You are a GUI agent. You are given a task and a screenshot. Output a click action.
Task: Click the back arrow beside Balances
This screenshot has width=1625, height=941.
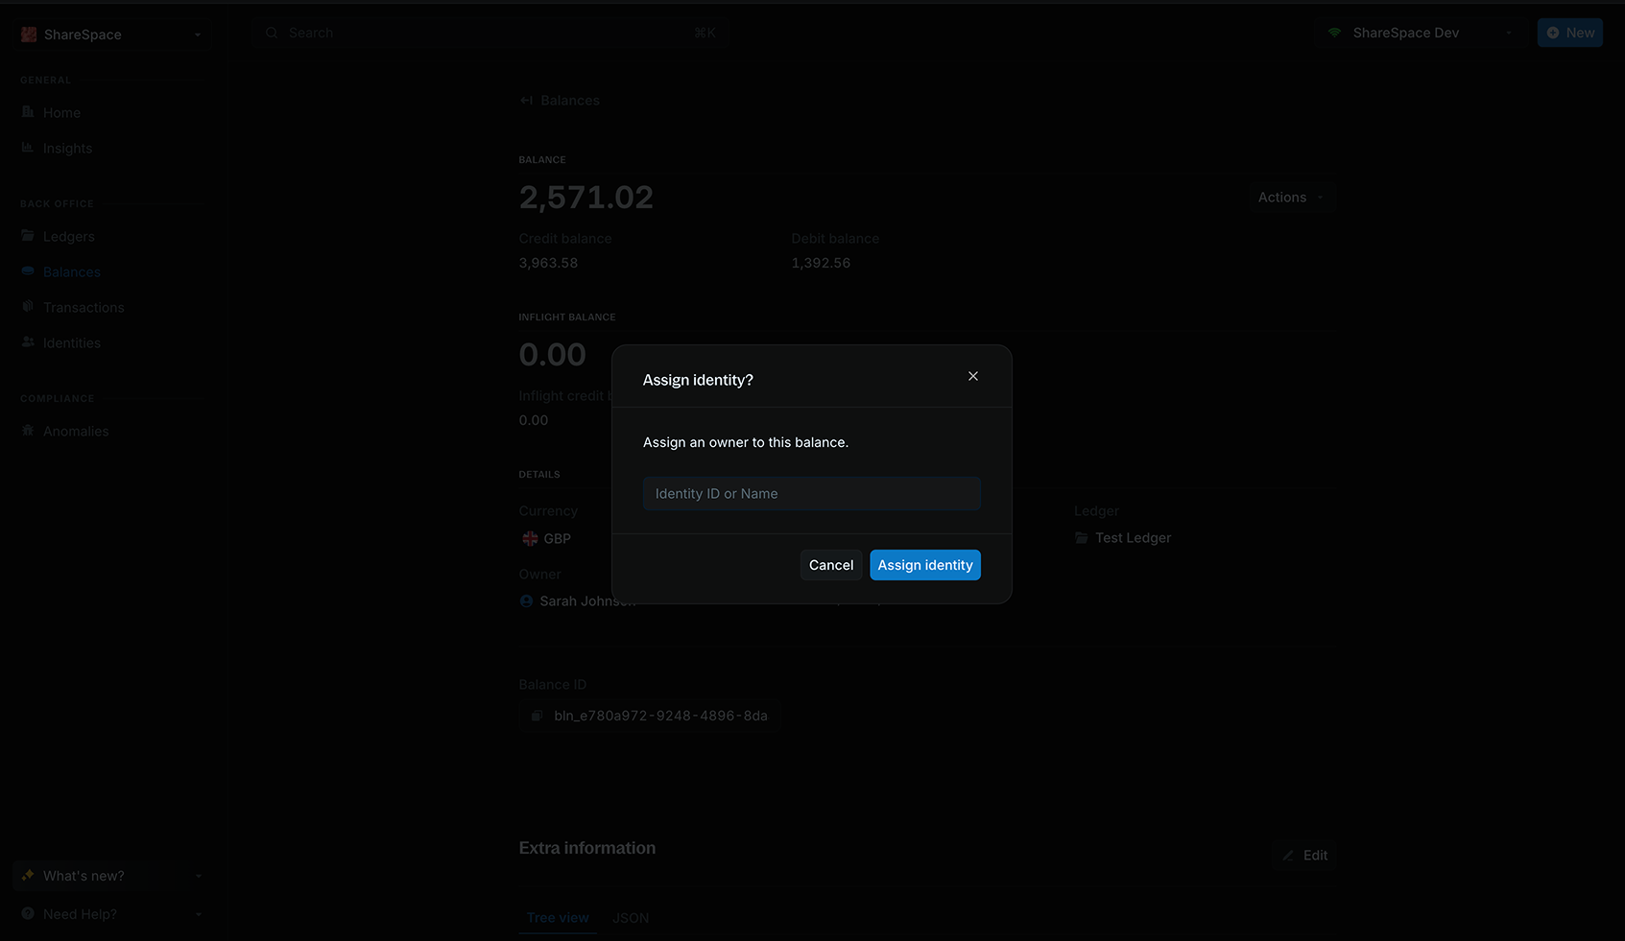click(525, 100)
